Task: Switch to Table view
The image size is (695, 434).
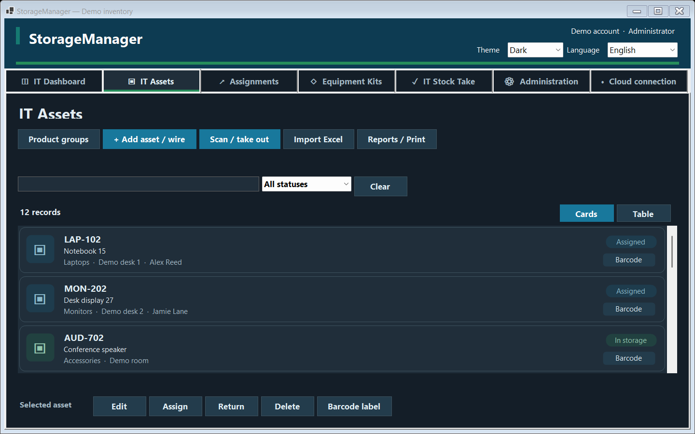Action: 644,214
